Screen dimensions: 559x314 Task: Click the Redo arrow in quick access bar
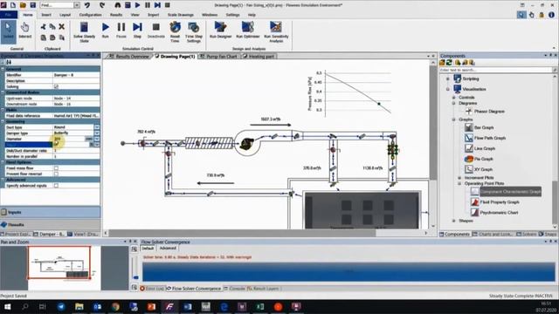tap(102, 5)
